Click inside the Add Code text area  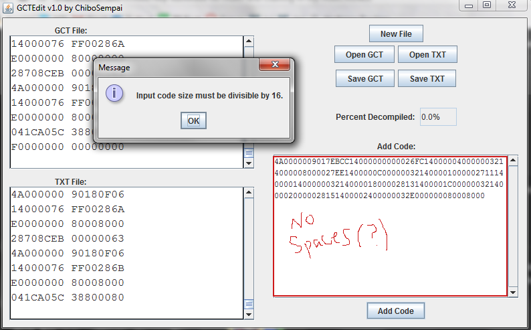coord(390,226)
